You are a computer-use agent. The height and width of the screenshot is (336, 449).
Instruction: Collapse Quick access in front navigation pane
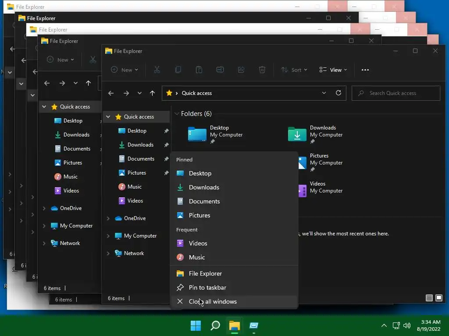click(108, 116)
